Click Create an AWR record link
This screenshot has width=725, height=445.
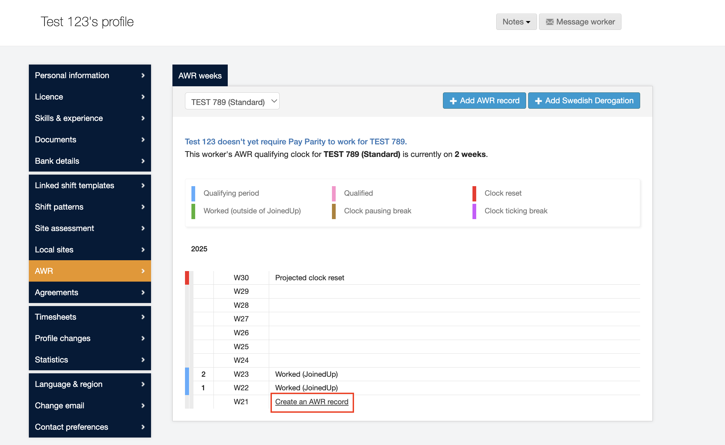tap(312, 402)
